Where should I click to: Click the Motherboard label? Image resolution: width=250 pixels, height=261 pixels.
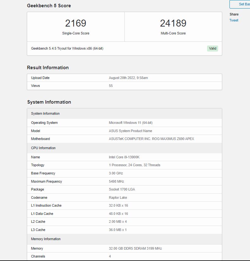(40, 139)
